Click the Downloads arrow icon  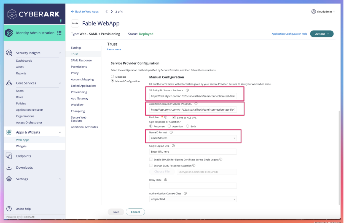pyautogui.click(x=9, y=167)
